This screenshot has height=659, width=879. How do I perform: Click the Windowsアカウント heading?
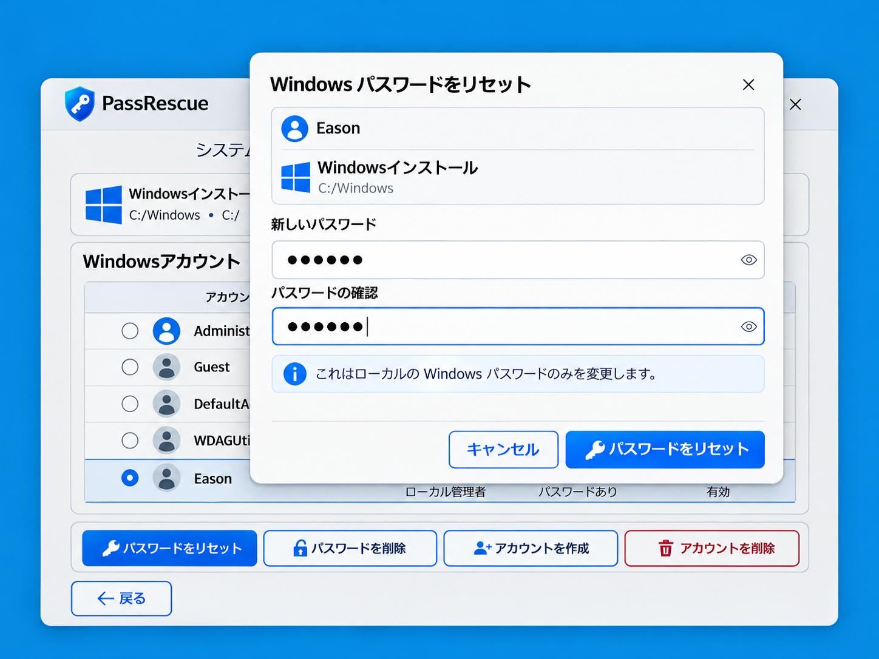pos(161,262)
